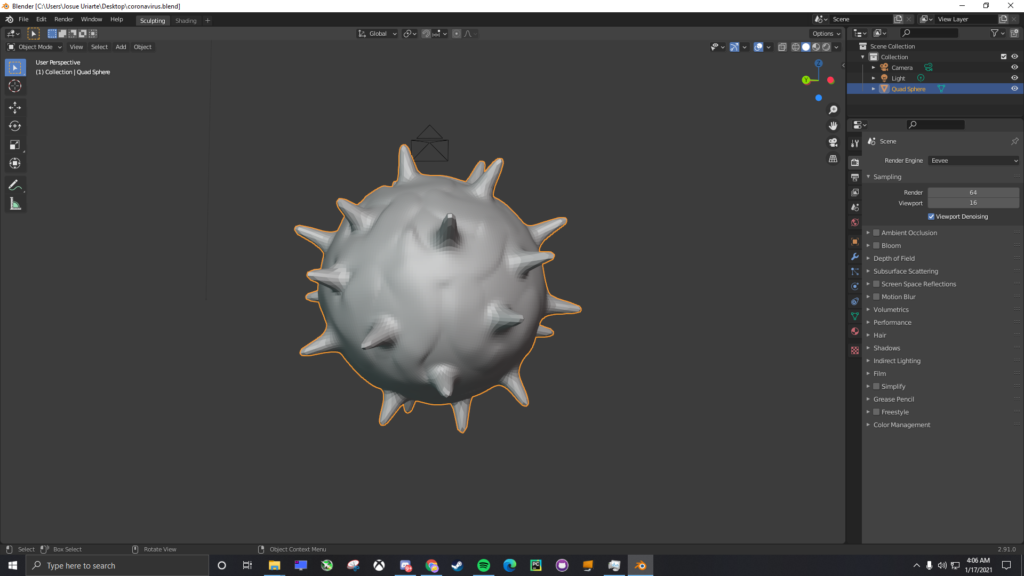Disable the Viewport Denoising checkbox
The image size is (1024, 576).
pyautogui.click(x=931, y=217)
